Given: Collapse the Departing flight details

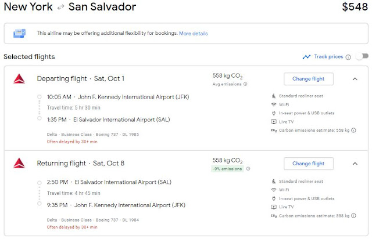Looking at the screenshot, I should point(355,79).
